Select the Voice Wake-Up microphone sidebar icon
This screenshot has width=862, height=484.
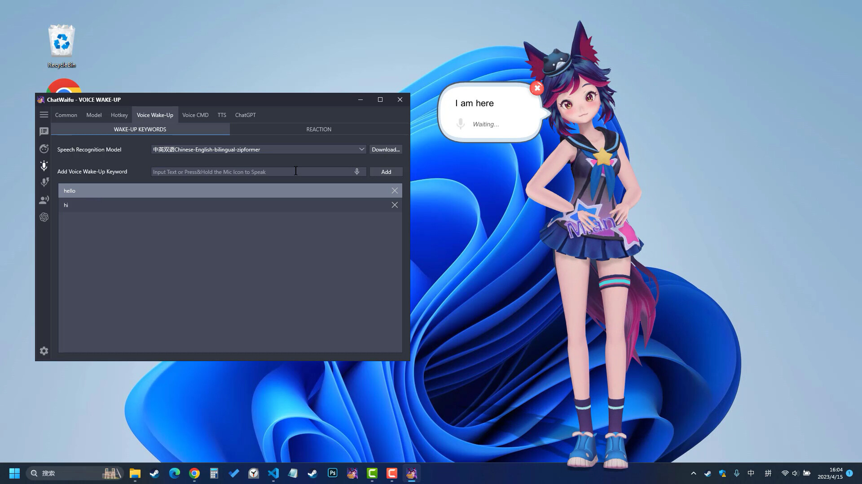[x=44, y=166]
